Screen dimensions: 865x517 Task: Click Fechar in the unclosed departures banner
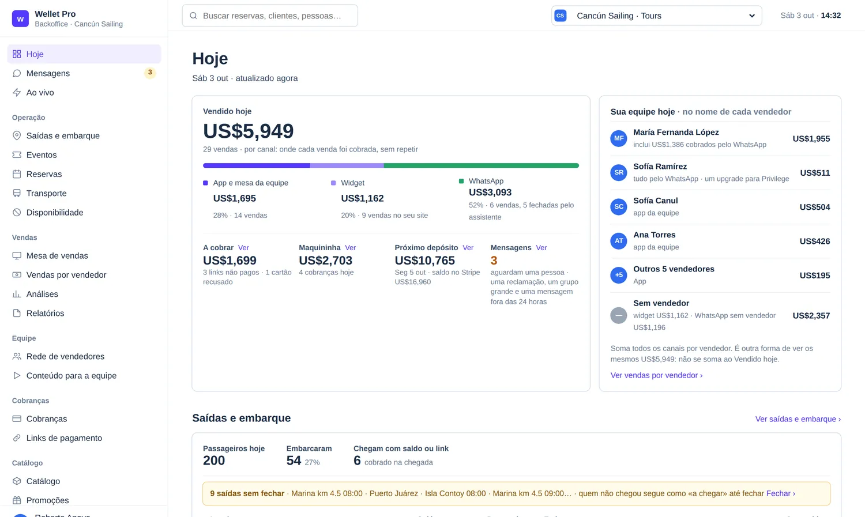point(781,493)
